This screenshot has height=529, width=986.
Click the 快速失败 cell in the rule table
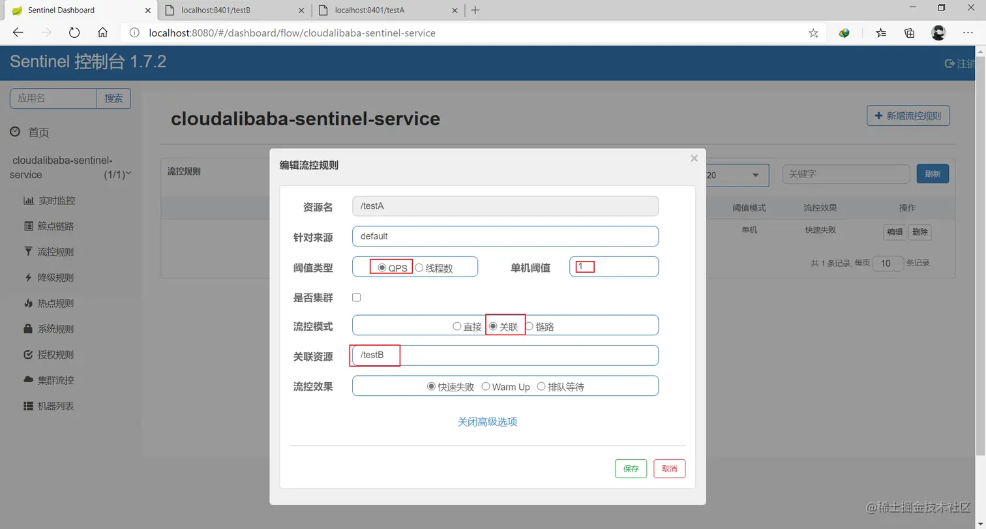point(820,230)
